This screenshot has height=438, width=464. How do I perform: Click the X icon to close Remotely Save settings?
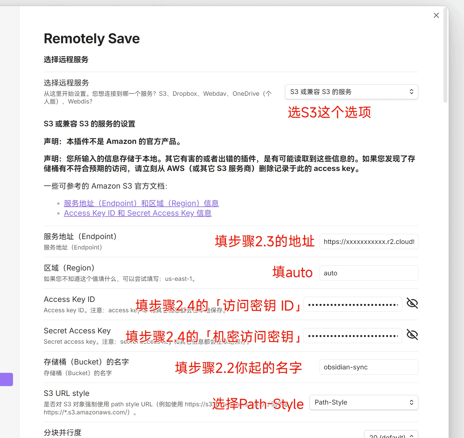tap(436, 15)
